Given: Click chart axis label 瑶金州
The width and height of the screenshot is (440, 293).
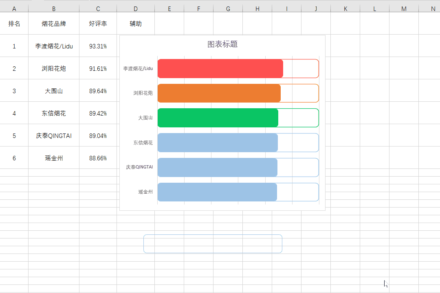Looking at the screenshot, I should pyautogui.click(x=145, y=192).
